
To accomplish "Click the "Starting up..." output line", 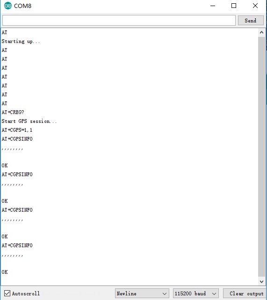I will [21, 41].
